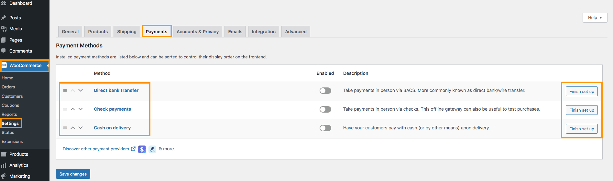The width and height of the screenshot is (613, 181).
Task: Click the Save changes button
Action: click(73, 174)
